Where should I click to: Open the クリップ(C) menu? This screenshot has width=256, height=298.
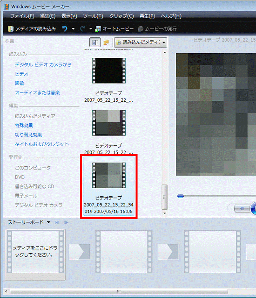pyautogui.click(x=121, y=16)
